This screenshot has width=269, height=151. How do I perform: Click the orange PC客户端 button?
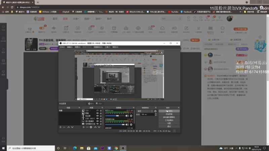[x=240, y=29]
